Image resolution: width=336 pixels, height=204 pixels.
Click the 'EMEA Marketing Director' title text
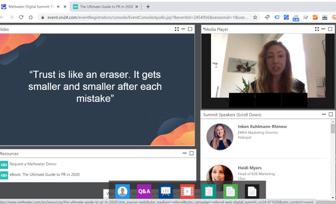click(258, 132)
